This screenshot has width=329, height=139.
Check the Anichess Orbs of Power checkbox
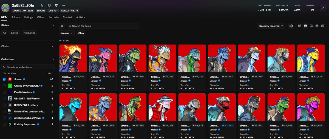tap(4, 118)
